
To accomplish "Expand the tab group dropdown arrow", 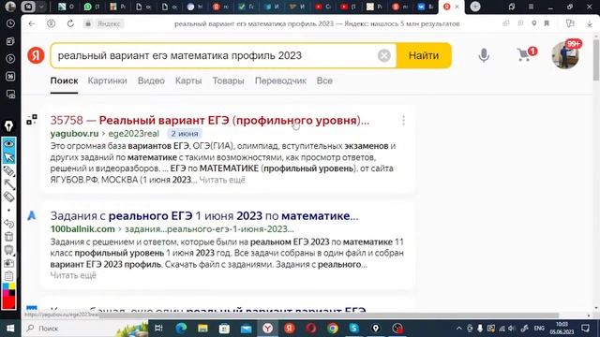I will pyautogui.click(x=41, y=7).
